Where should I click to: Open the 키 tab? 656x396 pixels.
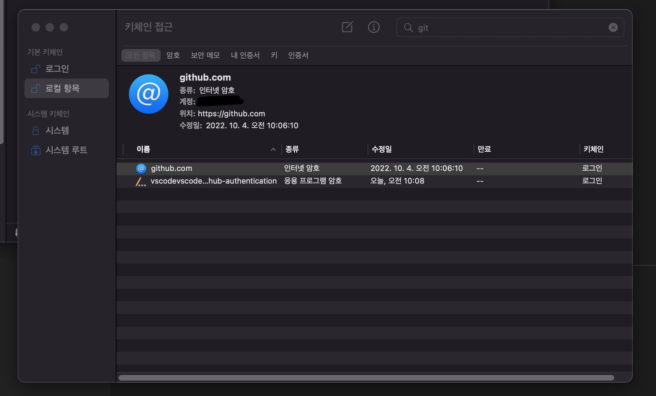tap(274, 55)
